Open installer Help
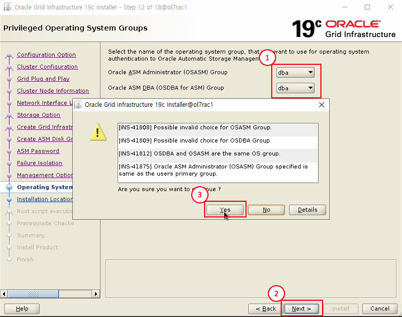Viewport: 402px width, 317px height. point(22,309)
